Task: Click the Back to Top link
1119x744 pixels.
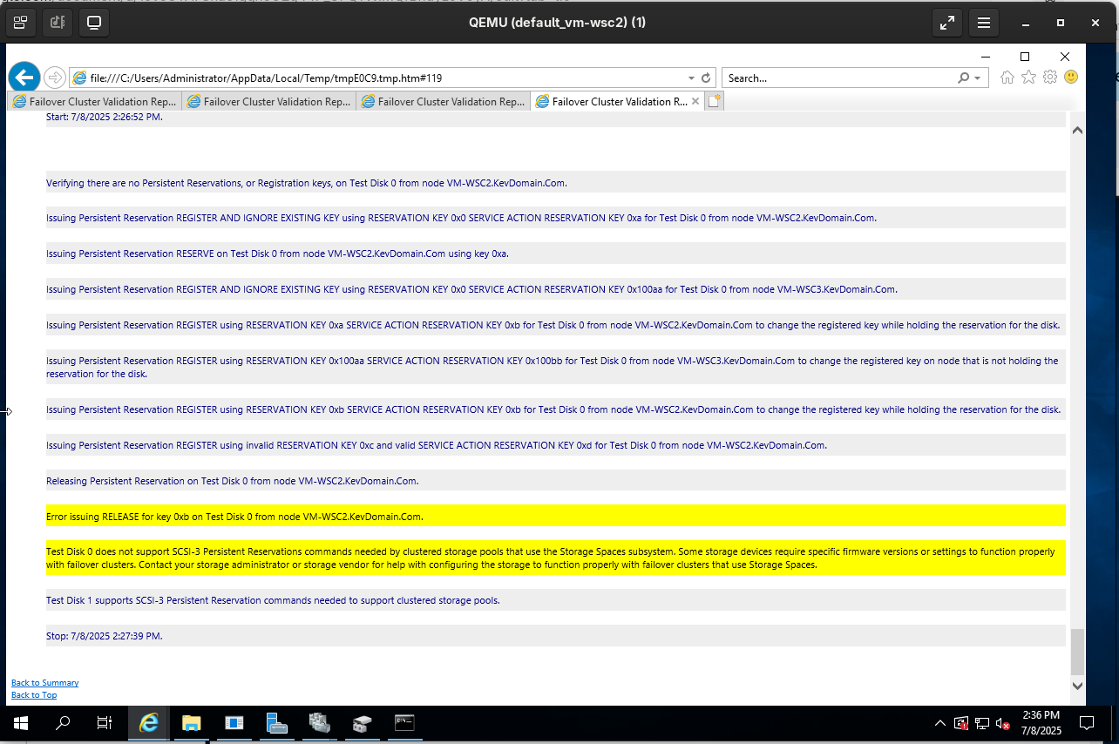Action: tap(34, 695)
